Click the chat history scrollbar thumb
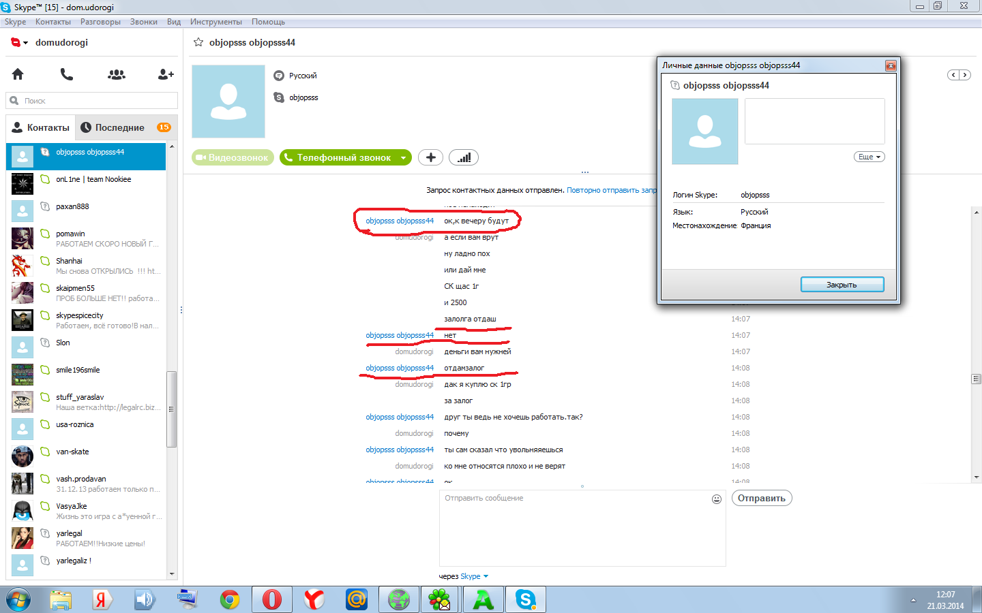Viewport: 982px width, 613px height. coord(977,379)
